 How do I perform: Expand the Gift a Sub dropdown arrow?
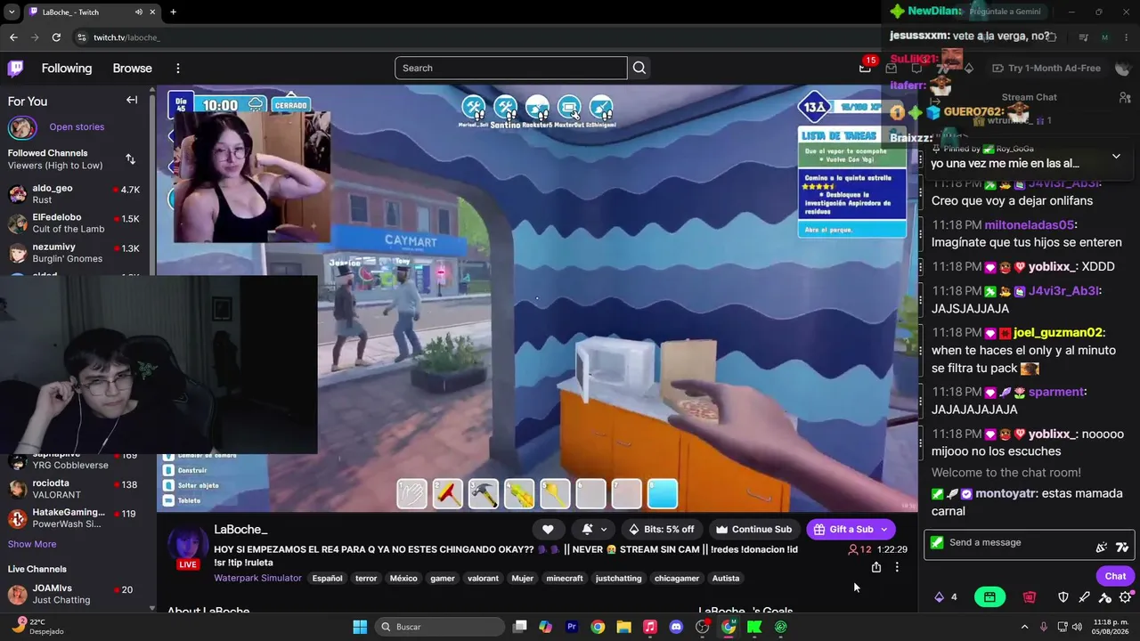[883, 529]
